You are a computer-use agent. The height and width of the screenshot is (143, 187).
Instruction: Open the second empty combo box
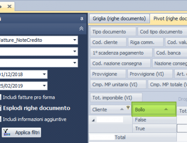point(75,51)
